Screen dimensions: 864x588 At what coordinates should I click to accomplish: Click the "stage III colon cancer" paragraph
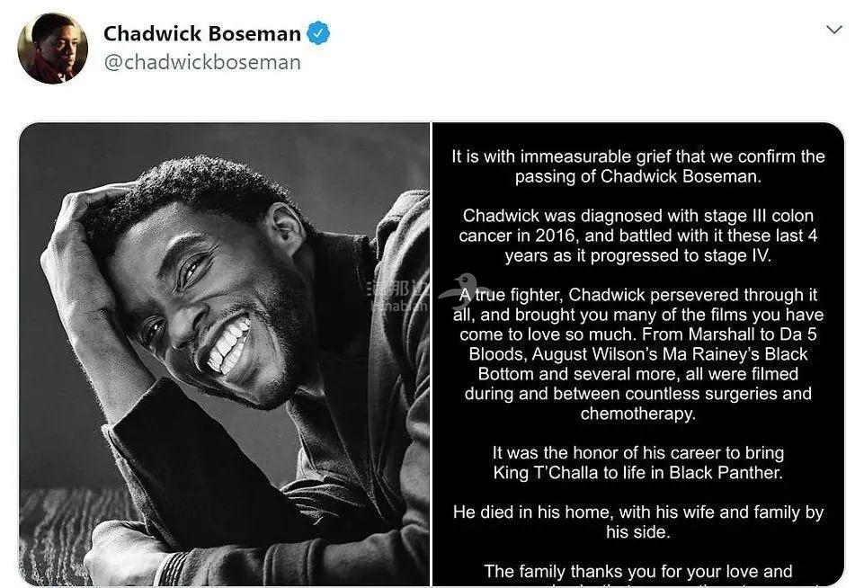click(x=637, y=236)
